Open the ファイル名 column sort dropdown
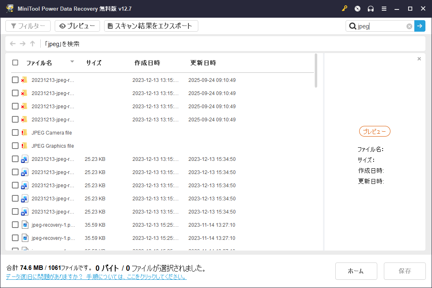This screenshot has height=288, width=432. pyautogui.click(x=72, y=61)
